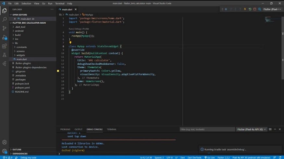Open Explorer more actions ellipsis
Screen dimensions: 284x159
click(x=52, y=9)
